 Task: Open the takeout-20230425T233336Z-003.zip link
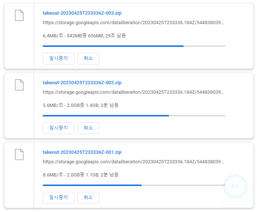82,13
